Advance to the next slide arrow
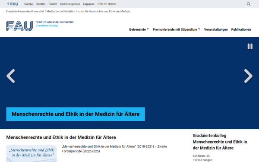 pyautogui.click(x=248, y=76)
